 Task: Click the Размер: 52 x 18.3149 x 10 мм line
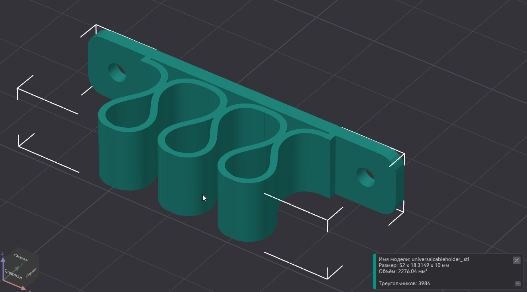[414, 265]
